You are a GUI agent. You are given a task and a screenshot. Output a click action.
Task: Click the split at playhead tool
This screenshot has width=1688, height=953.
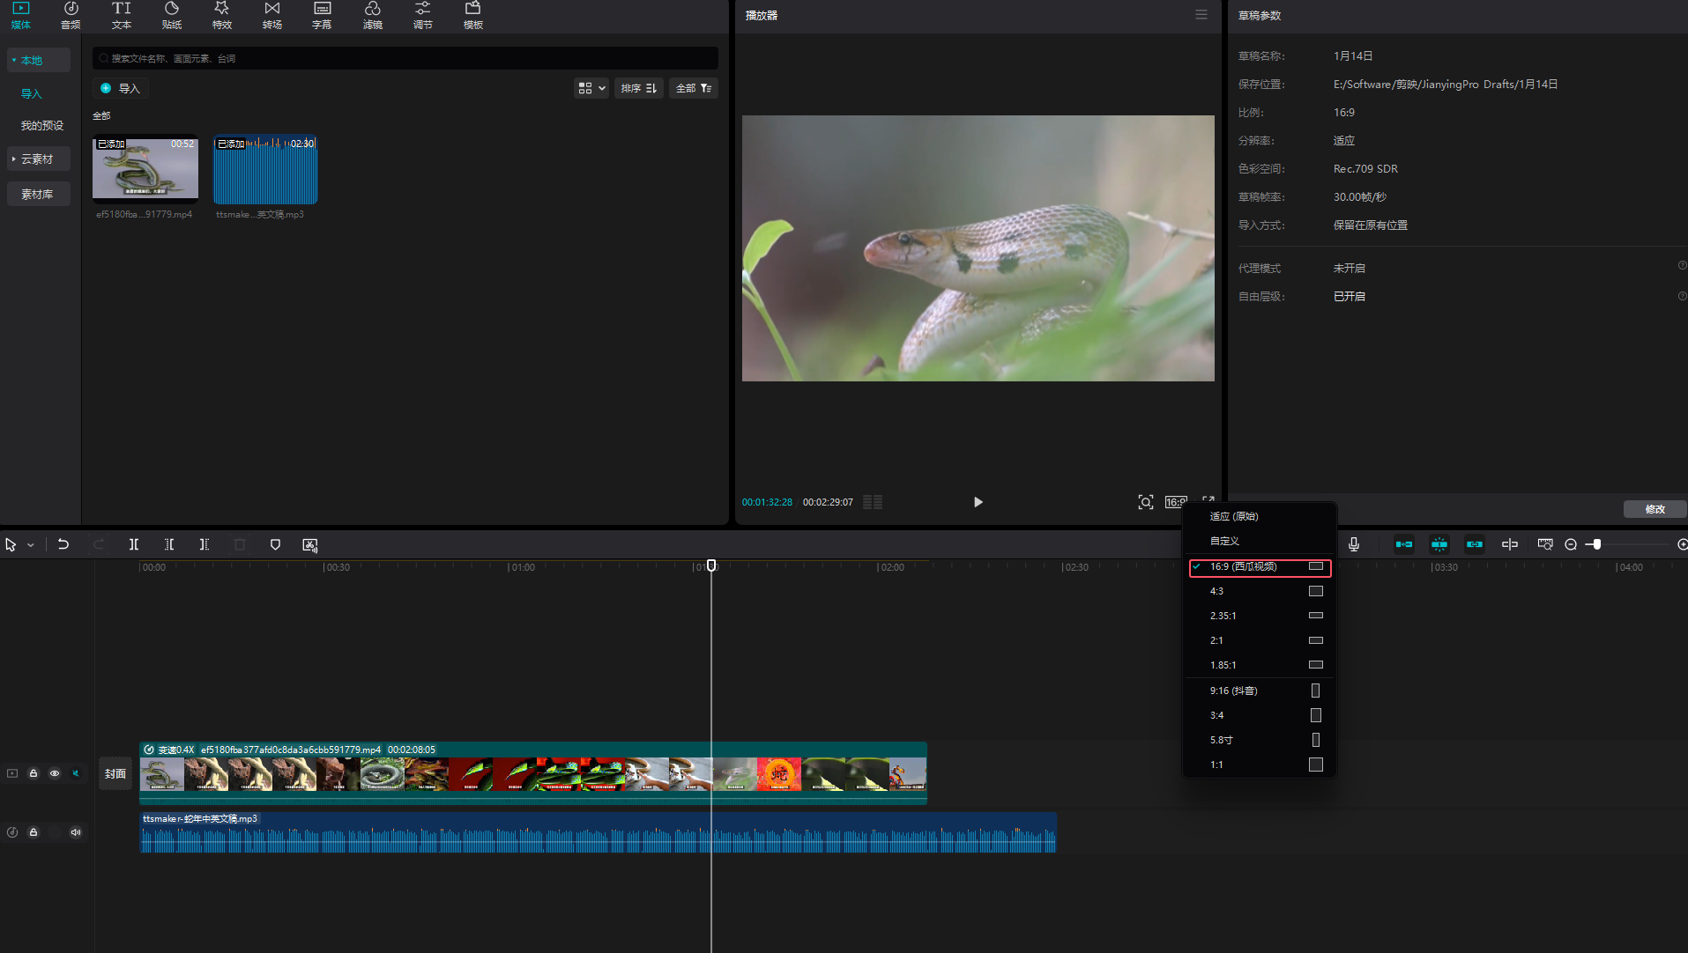[x=134, y=544]
